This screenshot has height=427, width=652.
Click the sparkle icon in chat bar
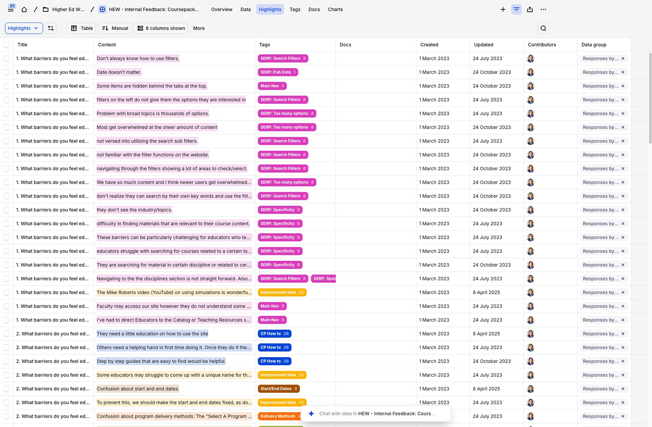(311, 414)
